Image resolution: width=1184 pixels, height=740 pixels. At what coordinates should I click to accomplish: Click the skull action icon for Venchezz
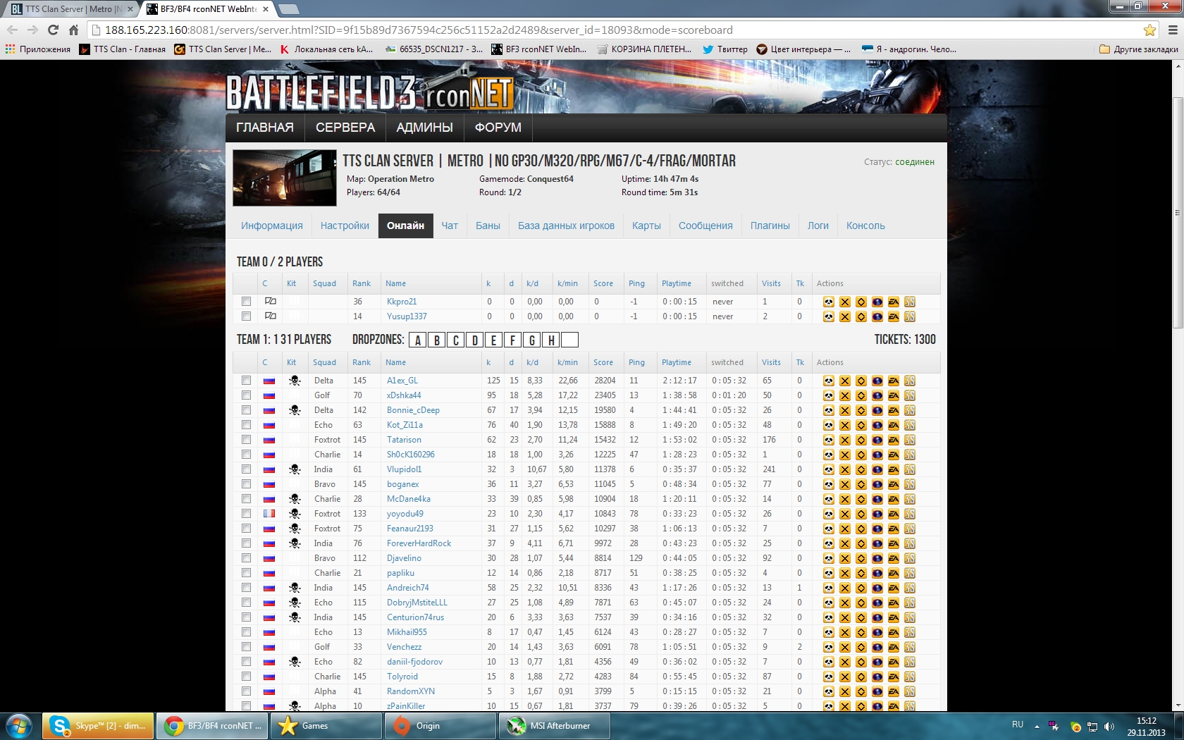[x=828, y=647]
